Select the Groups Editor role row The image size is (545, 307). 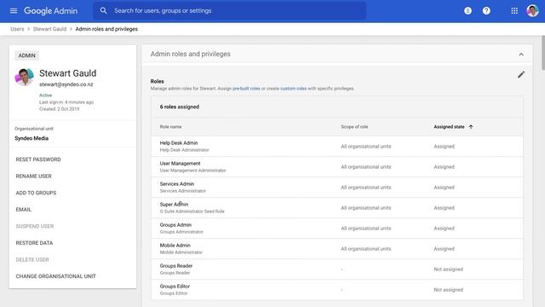(x=337, y=290)
